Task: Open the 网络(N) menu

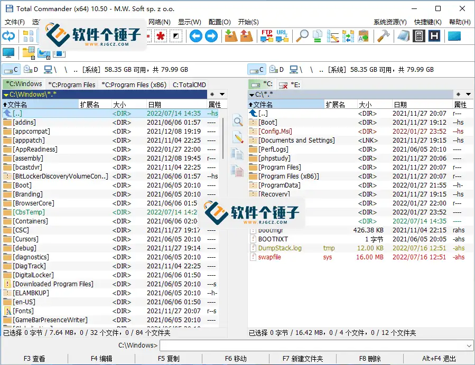Action: pyautogui.click(x=160, y=22)
